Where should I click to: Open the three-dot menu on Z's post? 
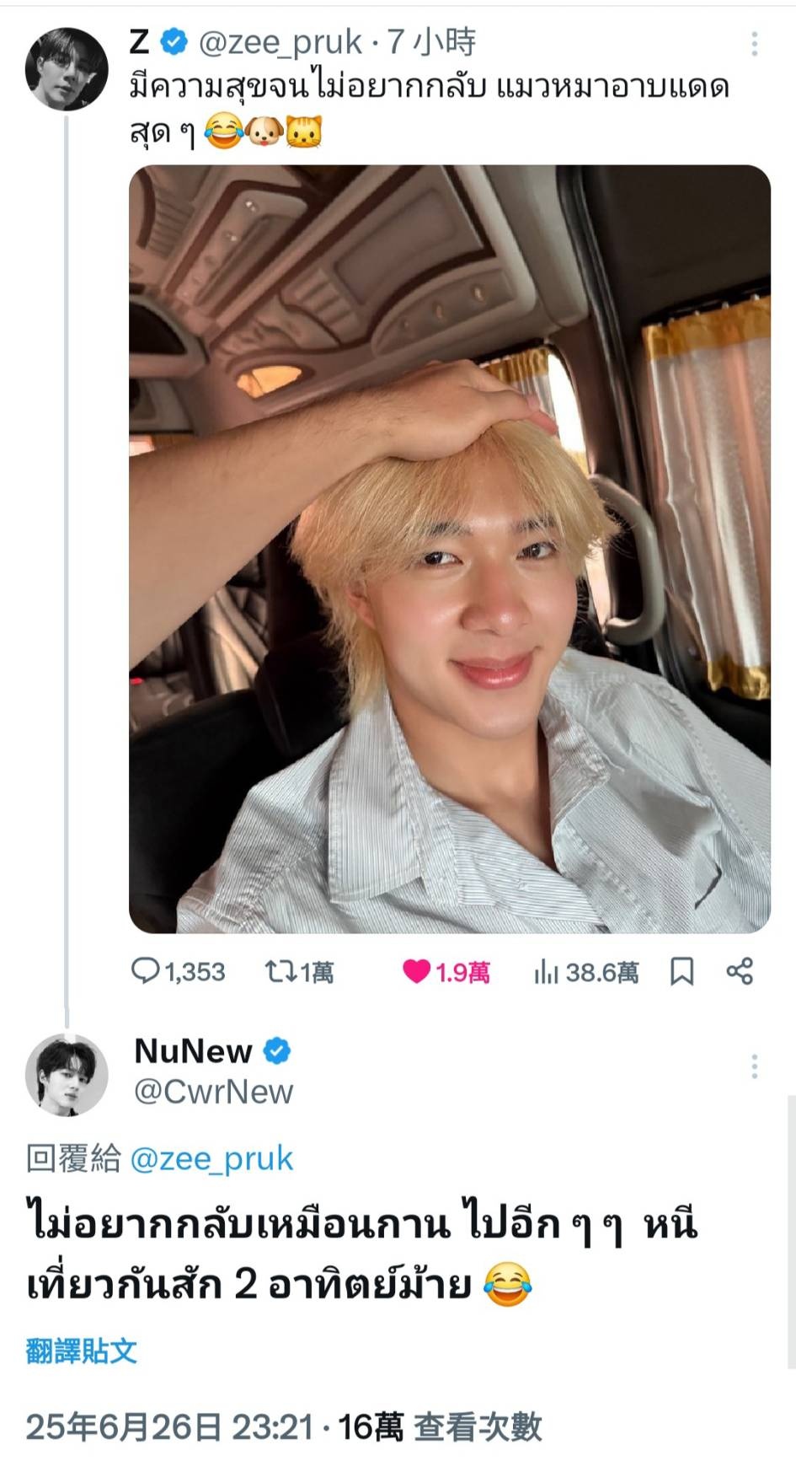click(754, 44)
